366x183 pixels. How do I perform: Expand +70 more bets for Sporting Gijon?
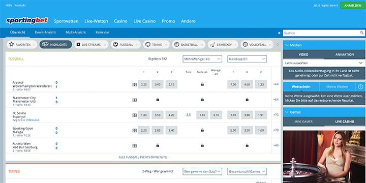point(276,130)
